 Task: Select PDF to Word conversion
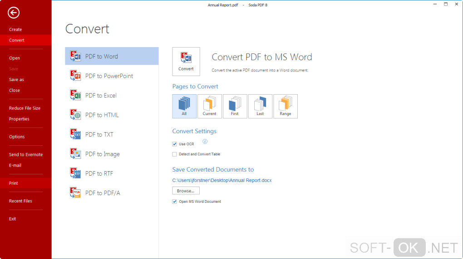point(112,56)
